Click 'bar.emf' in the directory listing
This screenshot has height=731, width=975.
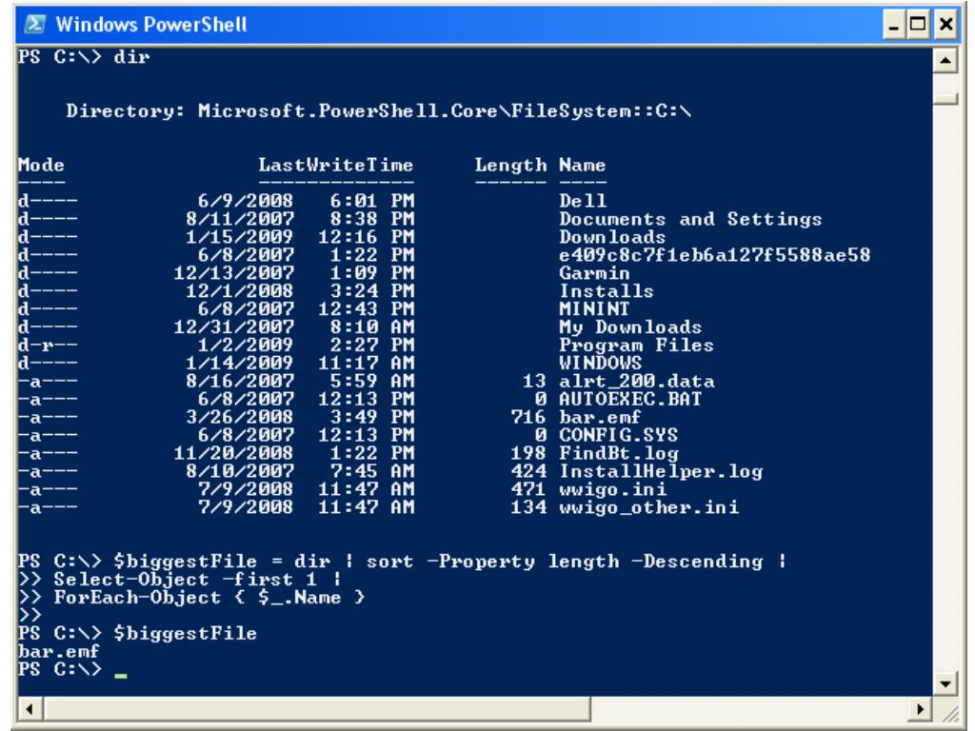point(600,417)
